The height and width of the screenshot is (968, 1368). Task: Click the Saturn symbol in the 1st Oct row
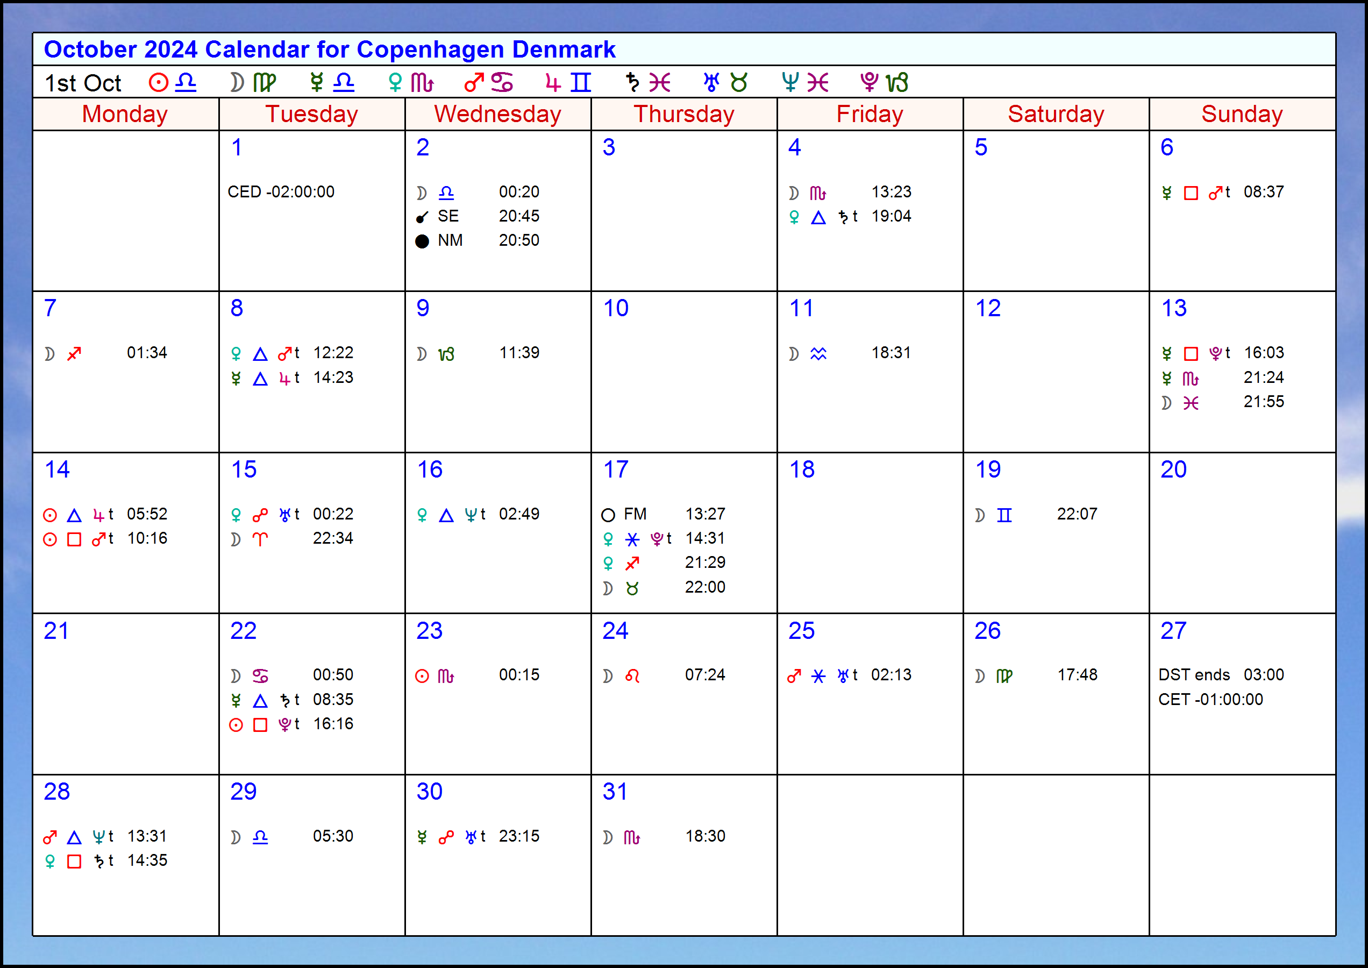click(x=632, y=82)
